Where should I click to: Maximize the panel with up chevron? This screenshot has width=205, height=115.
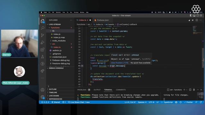click(x=198, y=90)
